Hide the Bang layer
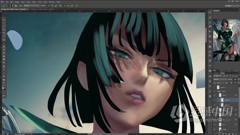The image size is (240, 135). click(x=215, y=95)
